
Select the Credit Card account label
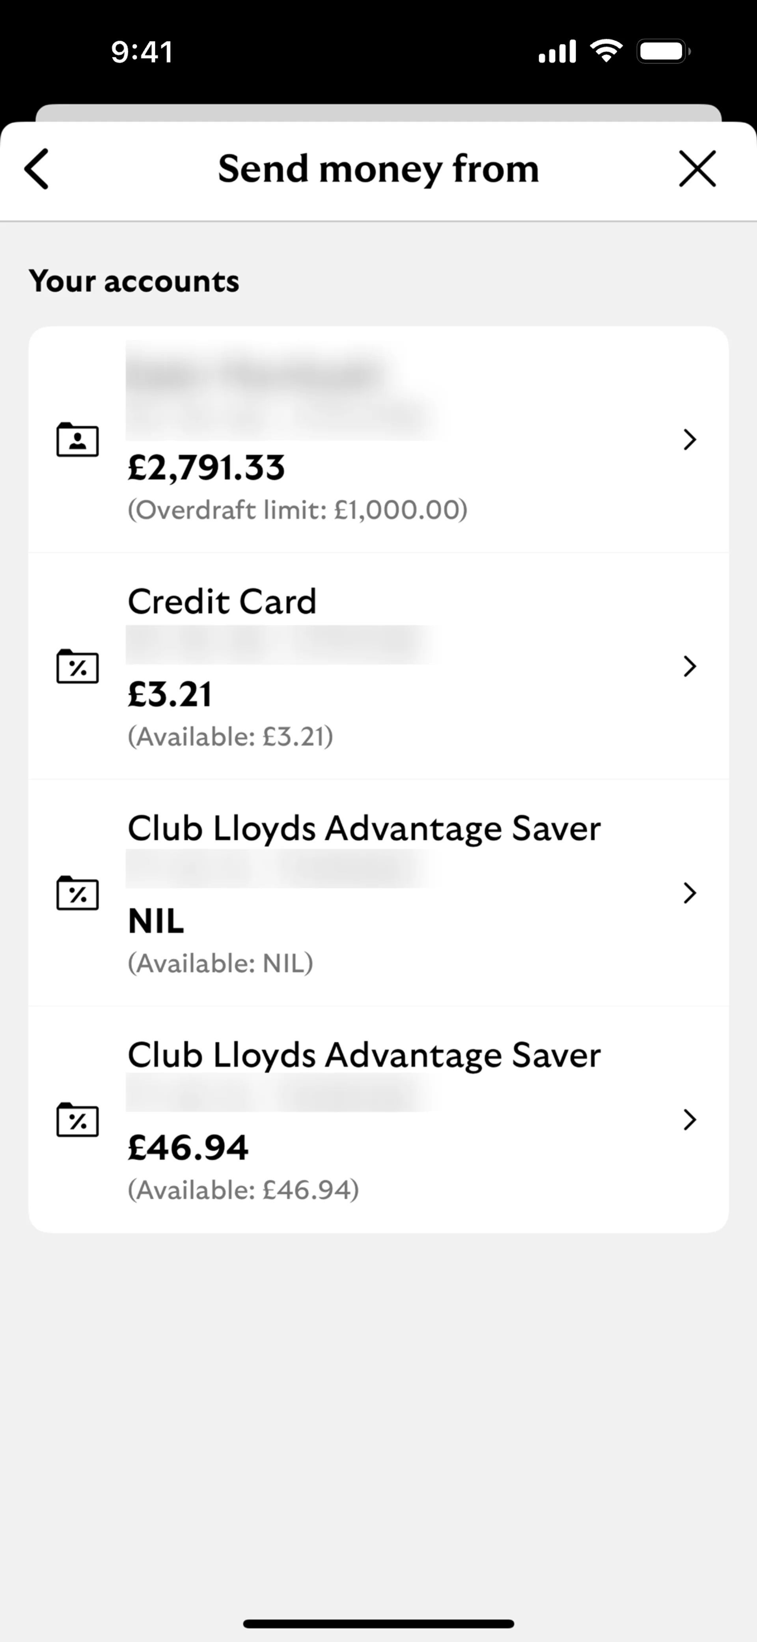222,601
